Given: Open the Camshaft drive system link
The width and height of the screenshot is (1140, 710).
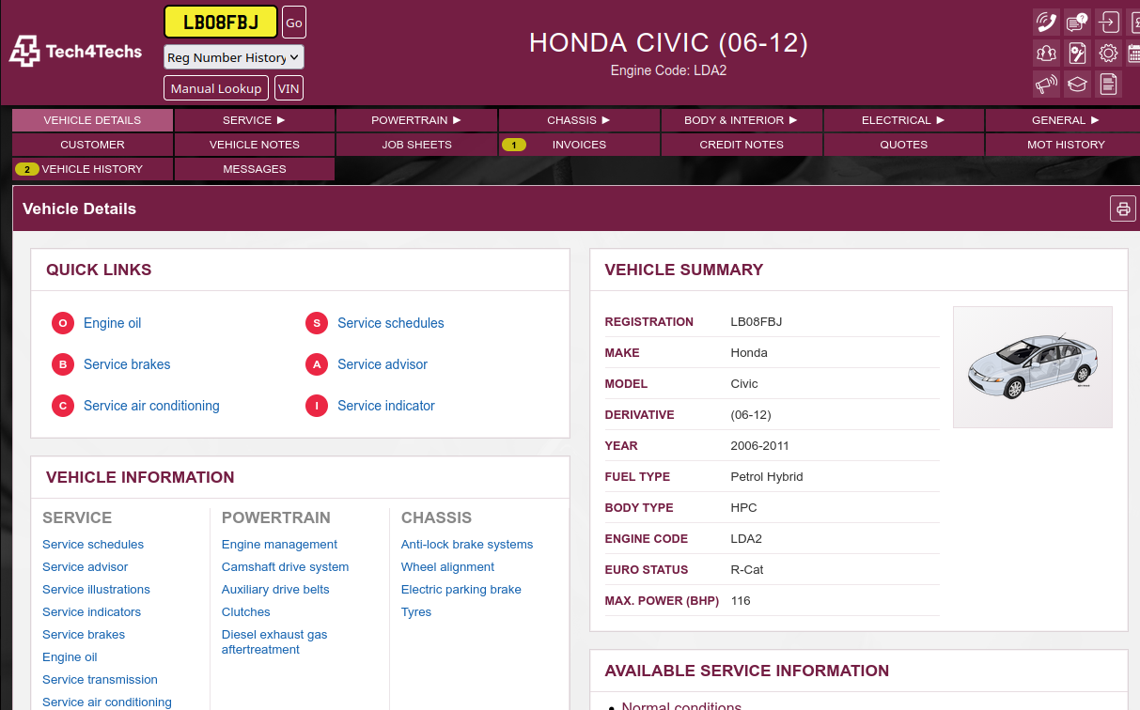Looking at the screenshot, I should (x=285, y=567).
